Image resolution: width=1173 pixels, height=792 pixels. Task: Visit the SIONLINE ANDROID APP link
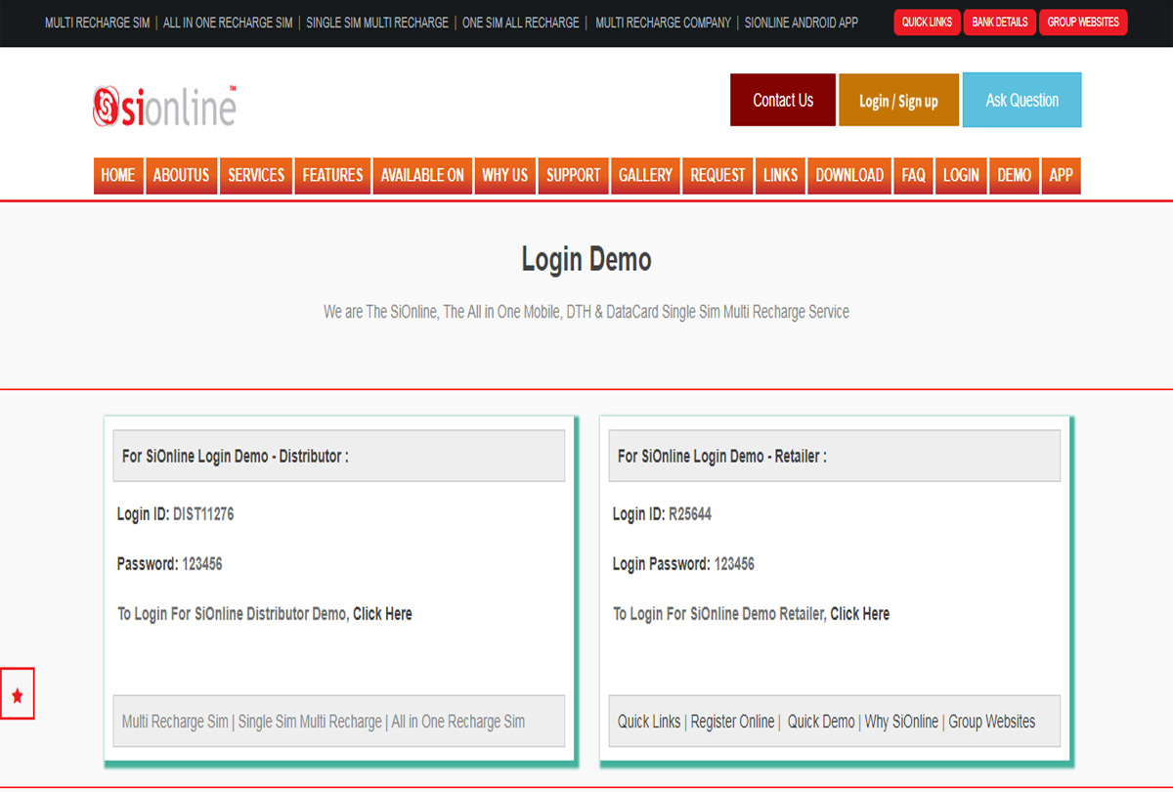802,22
